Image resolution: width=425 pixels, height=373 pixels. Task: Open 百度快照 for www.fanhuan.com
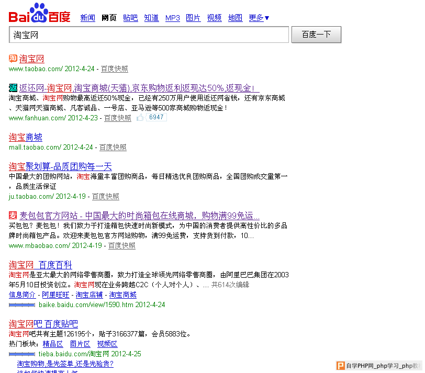coord(118,118)
